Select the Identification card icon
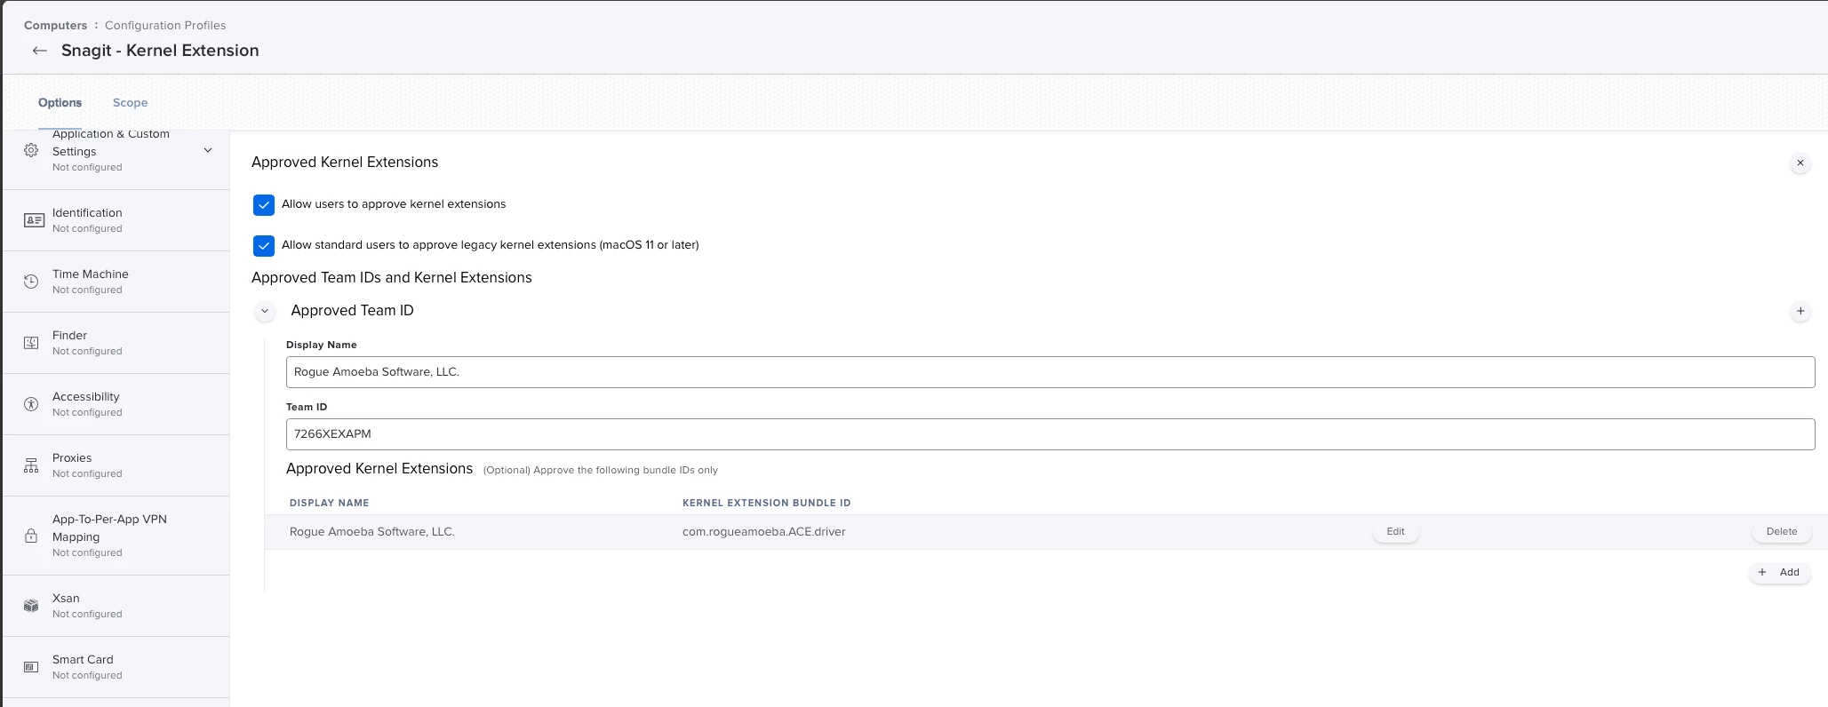This screenshot has width=1828, height=707. (x=34, y=220)
